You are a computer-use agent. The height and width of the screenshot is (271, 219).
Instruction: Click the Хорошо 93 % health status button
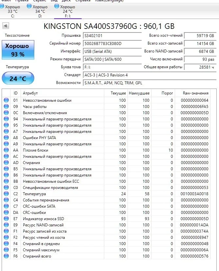coord(18,50)
